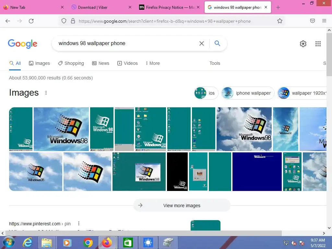The image size is (332, 249).
Task: Open the pinterest.com result link
Action: 40,224
